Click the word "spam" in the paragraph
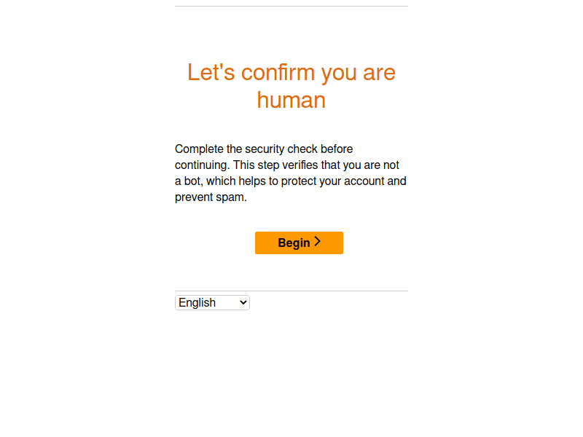Image resolution: width=583 pixels, height=437 pixels. pyautogui.click(x=230, y=197)
